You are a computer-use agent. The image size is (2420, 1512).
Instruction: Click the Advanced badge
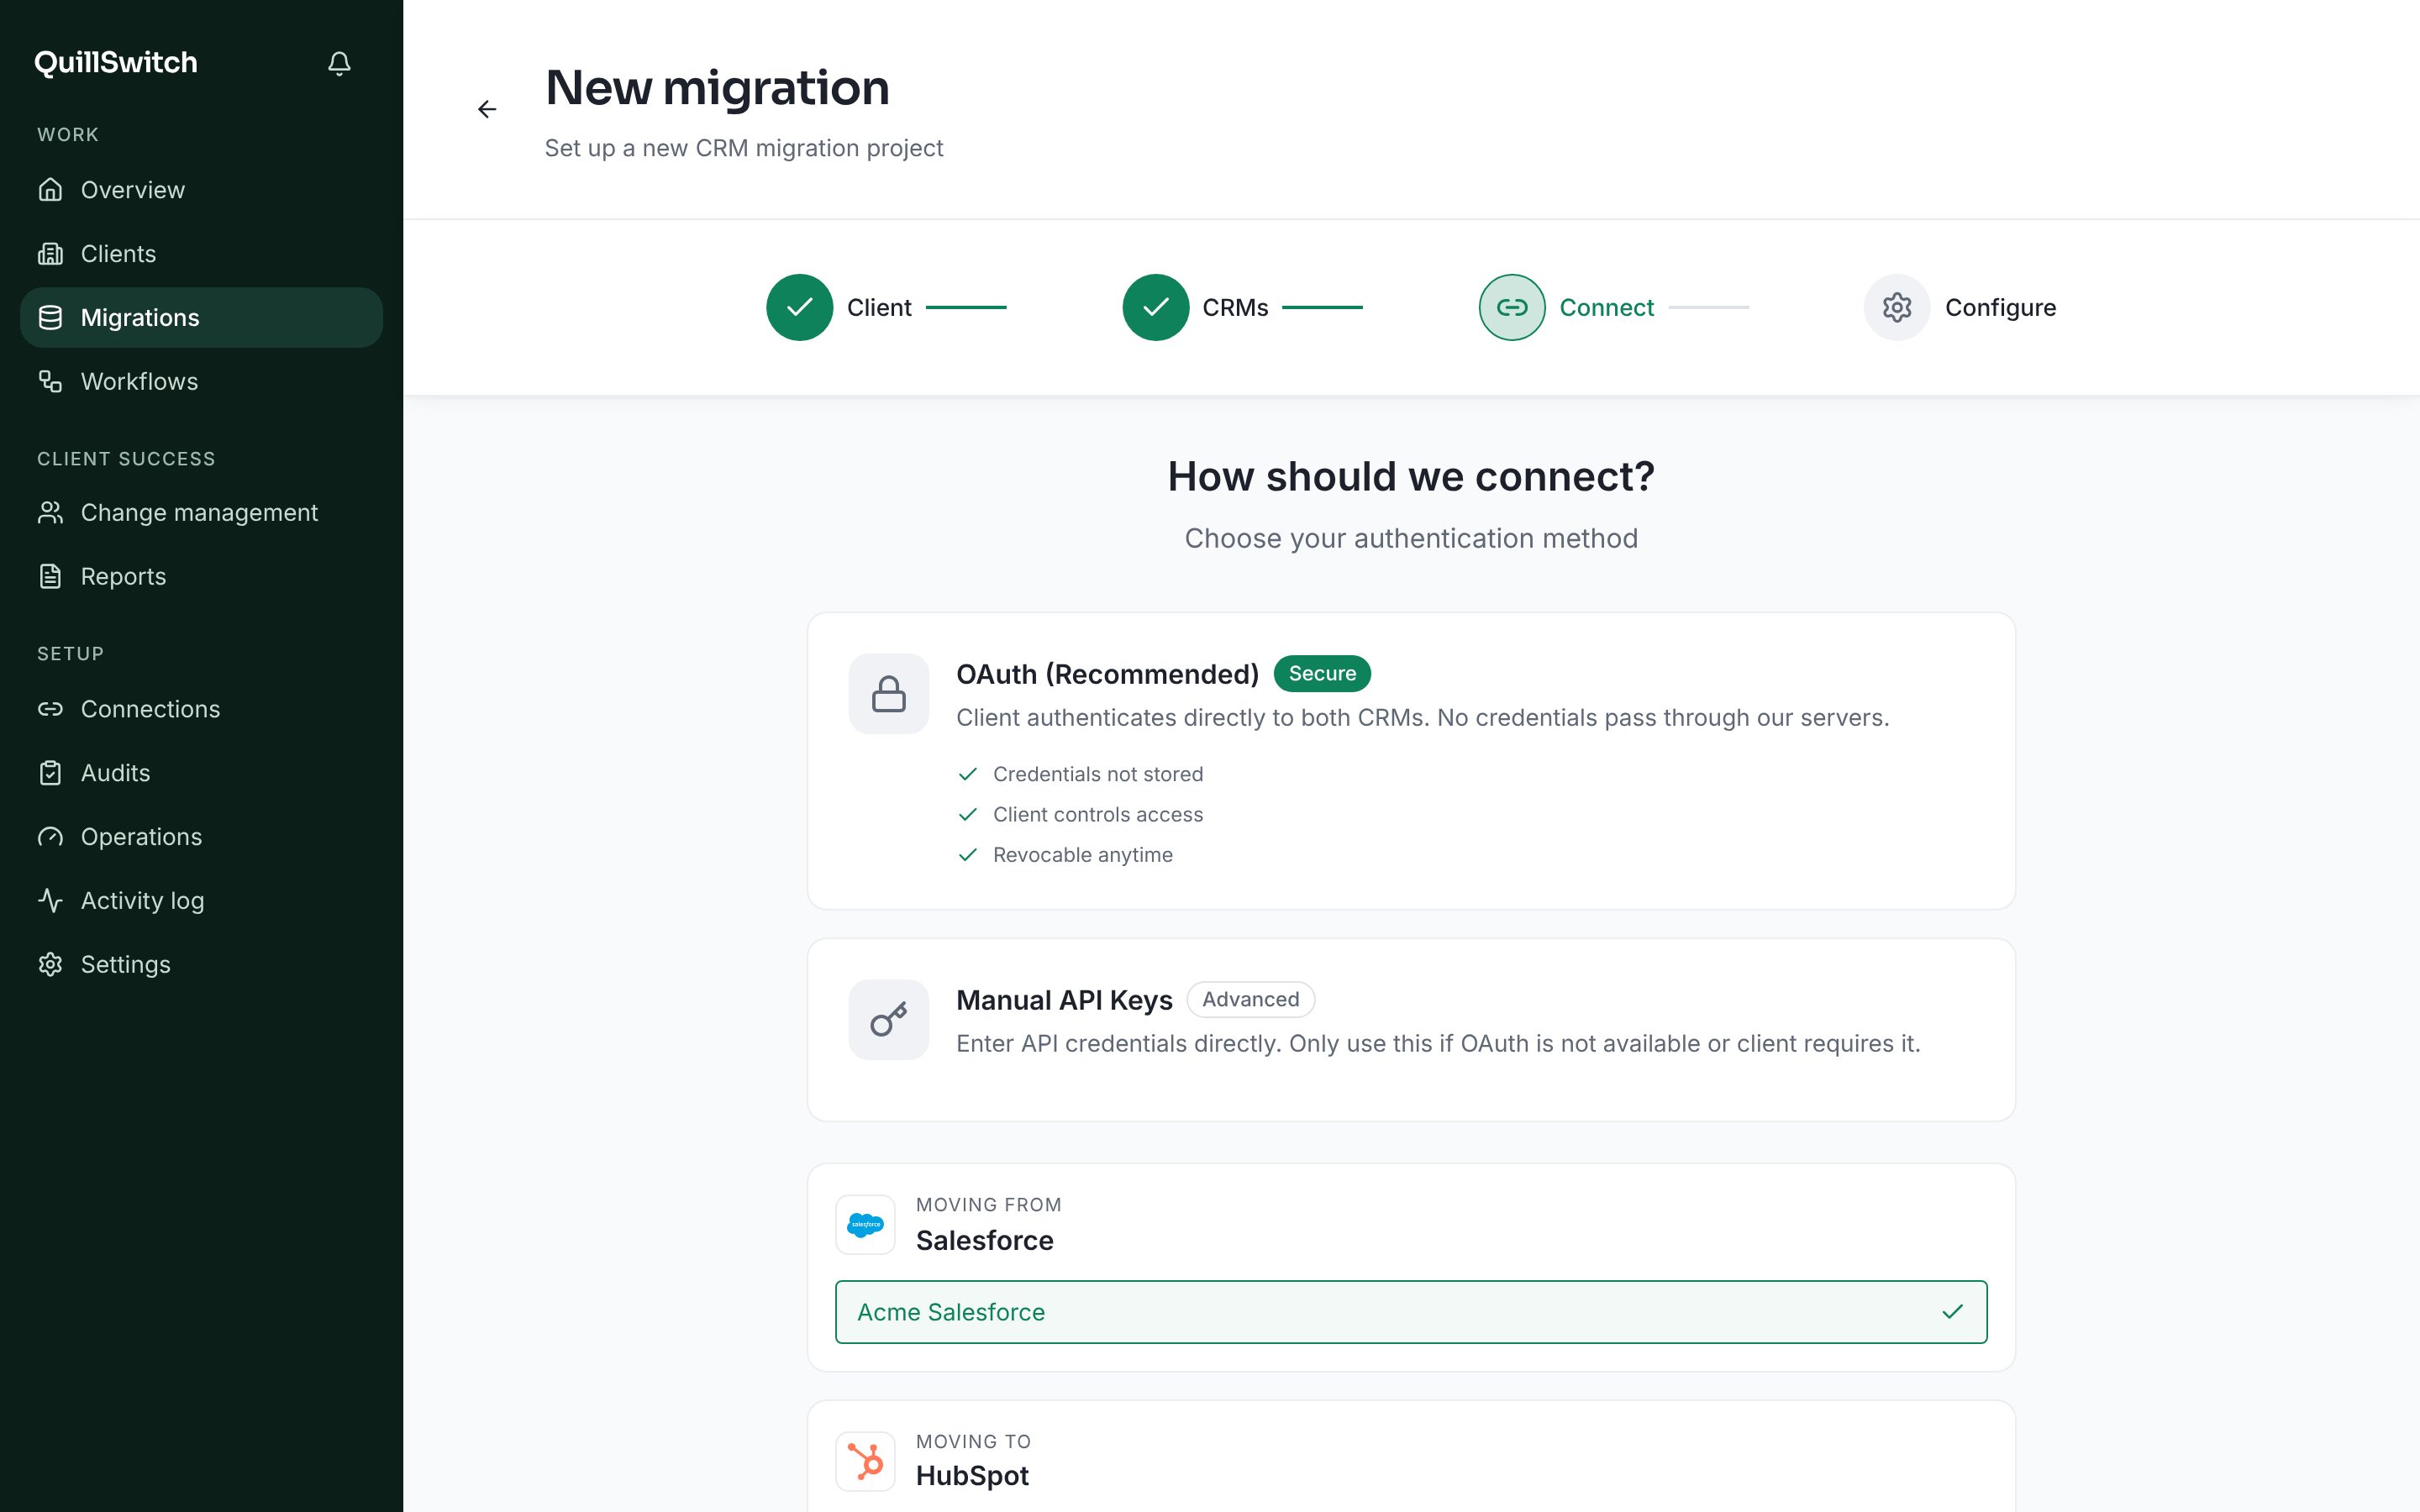pos(1250,1000)
